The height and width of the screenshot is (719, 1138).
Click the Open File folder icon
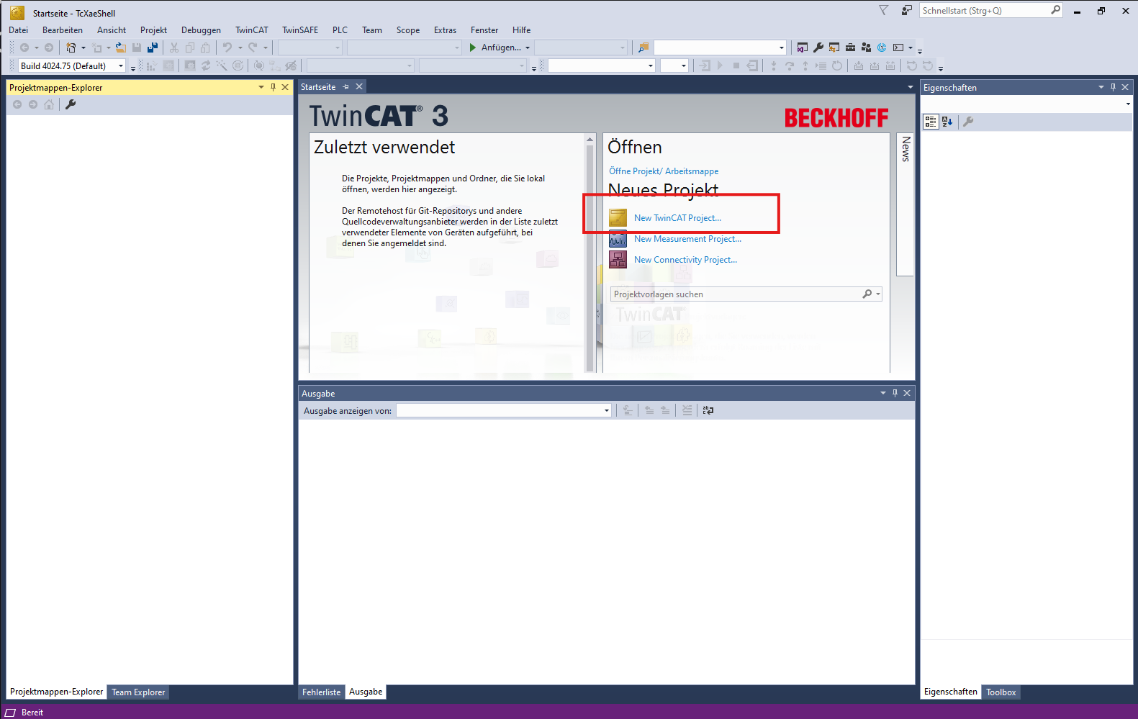point(121,48)
